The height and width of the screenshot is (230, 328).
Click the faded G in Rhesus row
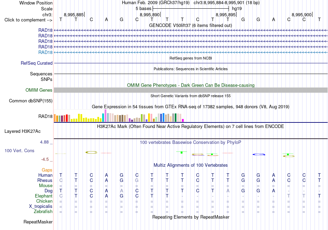[x=137, y=180]
